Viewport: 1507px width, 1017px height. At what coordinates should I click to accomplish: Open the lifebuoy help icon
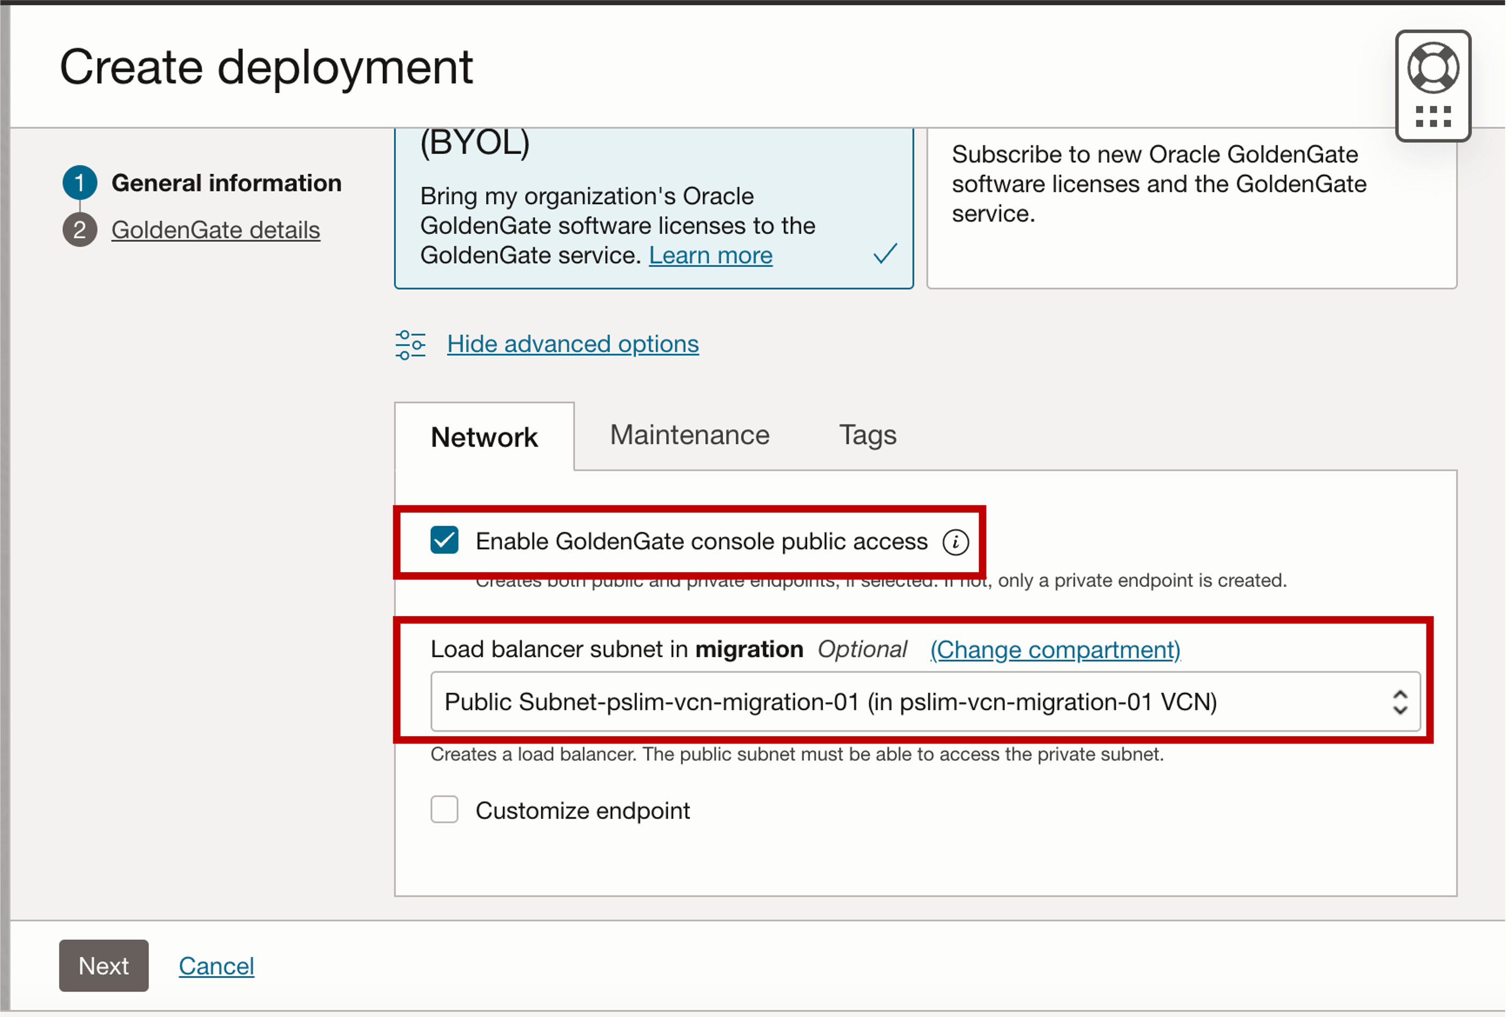(1432, 67)
